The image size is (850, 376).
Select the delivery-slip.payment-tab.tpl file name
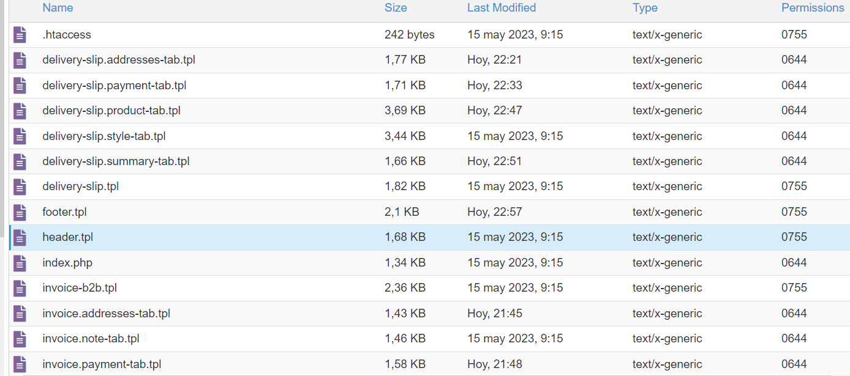pos(114,86)
